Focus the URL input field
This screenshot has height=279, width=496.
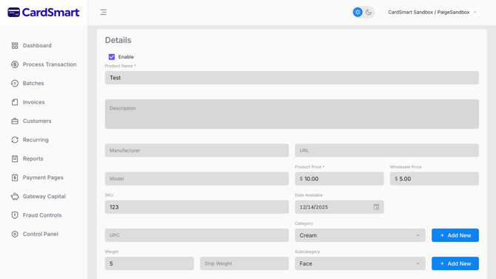(x=386, y=150)
